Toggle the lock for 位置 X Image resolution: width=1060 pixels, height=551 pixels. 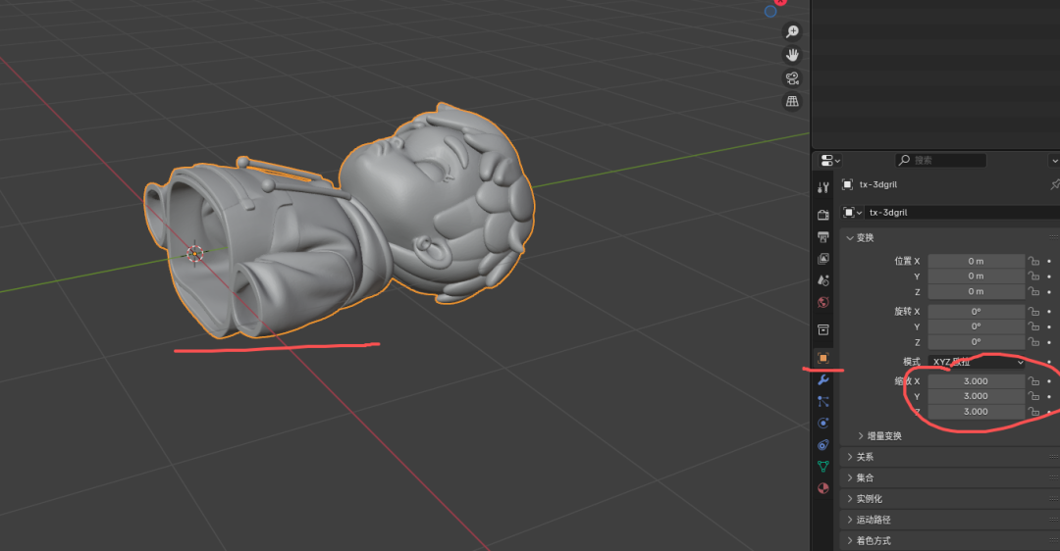pos(1033,262)
